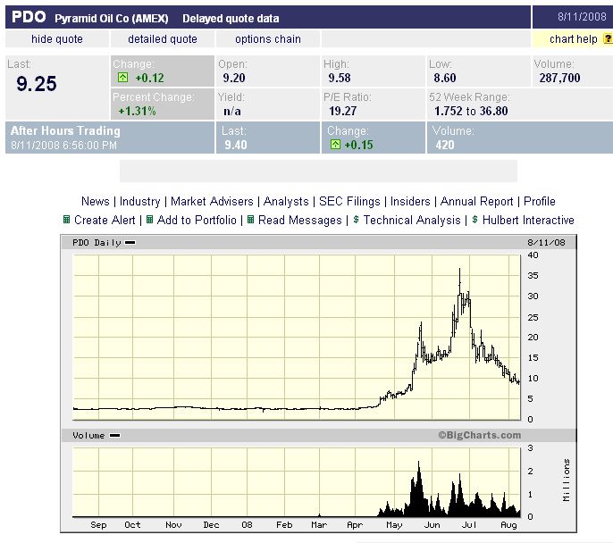This screenshot has height=543, width=613.
Task: Click the Add to Portfolio link
Action: [x=197, y=220]
